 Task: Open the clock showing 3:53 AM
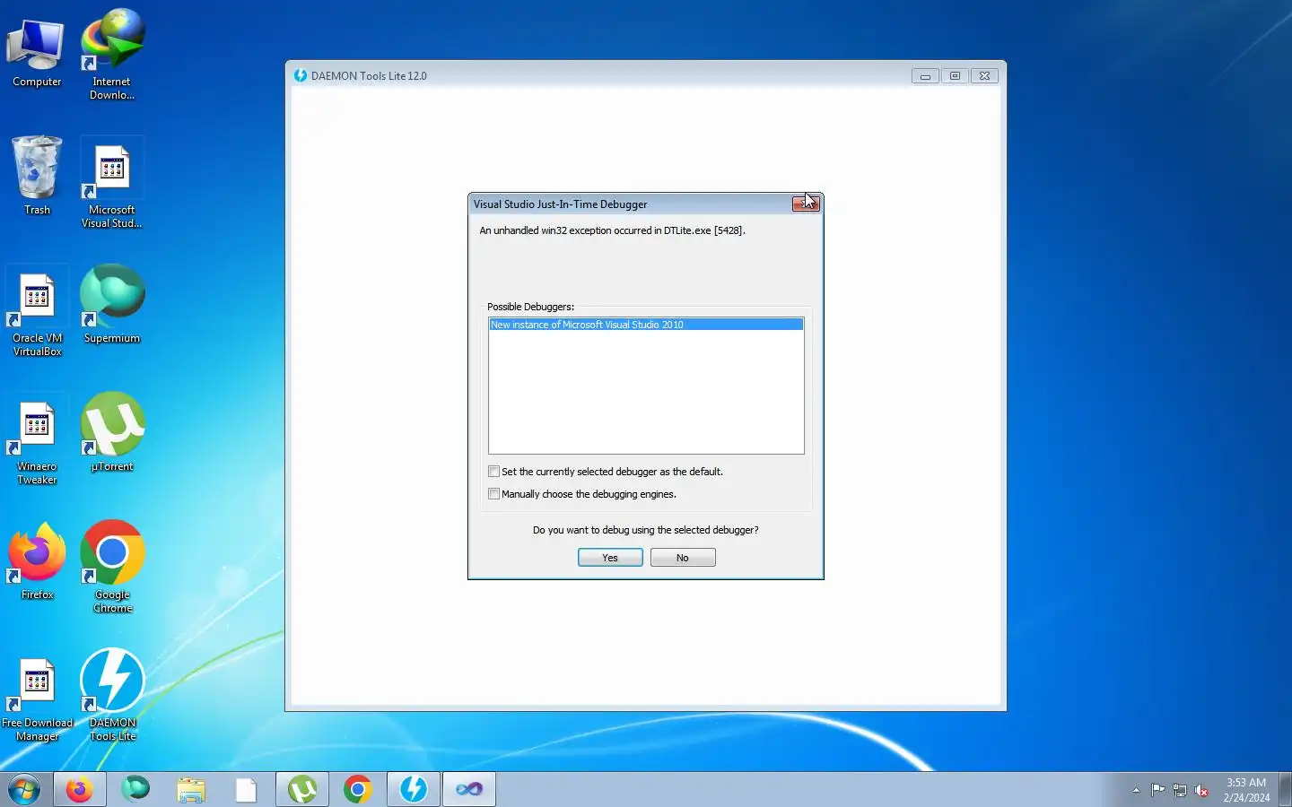pyautogui.click(x=1246, y=790)
